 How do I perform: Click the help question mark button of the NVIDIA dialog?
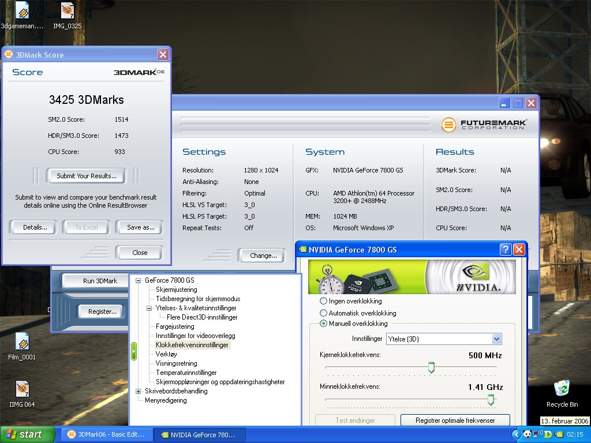pyautogui.click(x=506, y=249)
